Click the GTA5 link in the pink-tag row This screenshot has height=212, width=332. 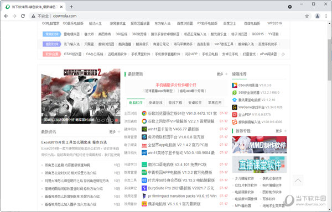coord(72,54)
